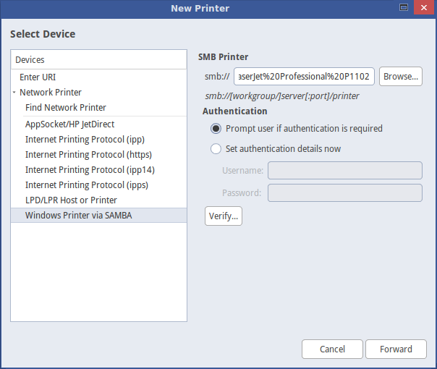Open Browse... for SMB printers
437x369 pixels.
pyautogui.click(x=400, y=77)
